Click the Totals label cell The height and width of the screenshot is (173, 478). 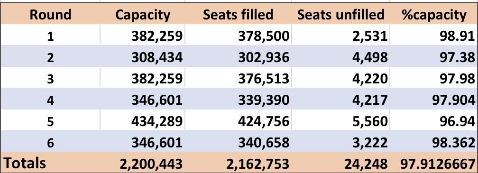(x=50, y=163)
